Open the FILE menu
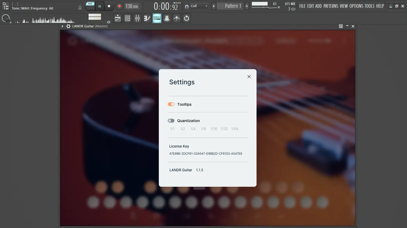Screen dimensions: 407x228 pyautogui.click(x=302, y=6)
